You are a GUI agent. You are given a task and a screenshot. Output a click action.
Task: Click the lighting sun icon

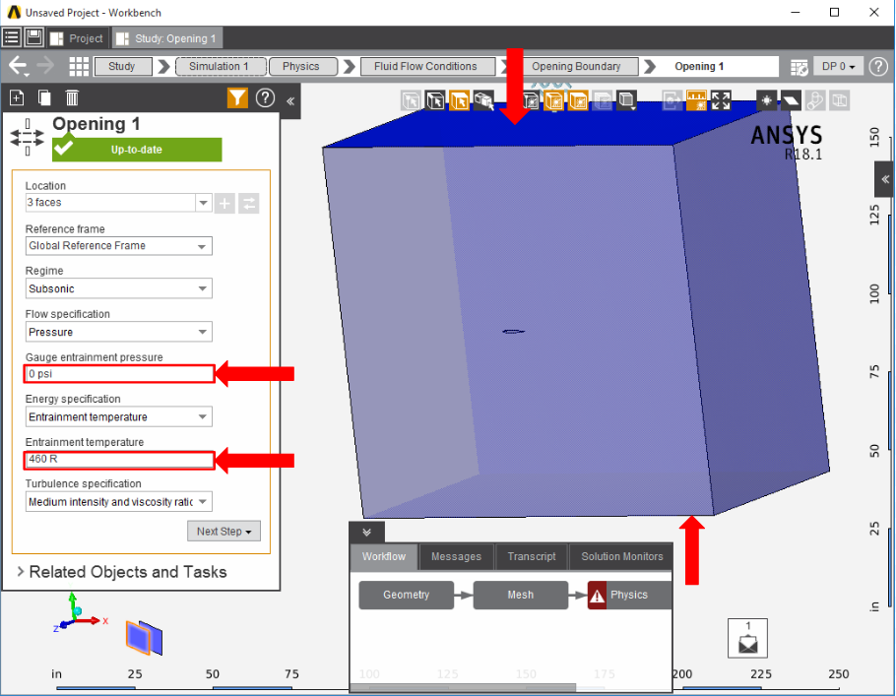click(766, 101)
